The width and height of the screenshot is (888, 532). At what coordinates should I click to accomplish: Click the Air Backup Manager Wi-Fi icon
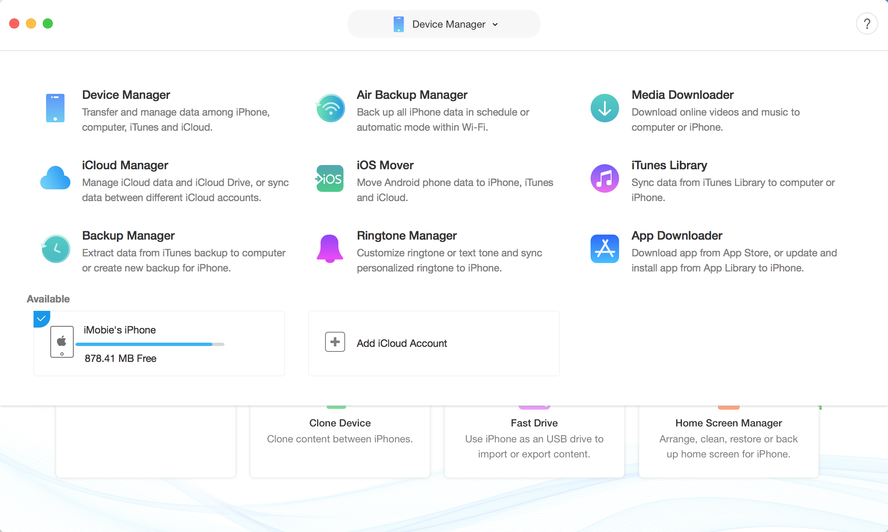tap(330, 108)
